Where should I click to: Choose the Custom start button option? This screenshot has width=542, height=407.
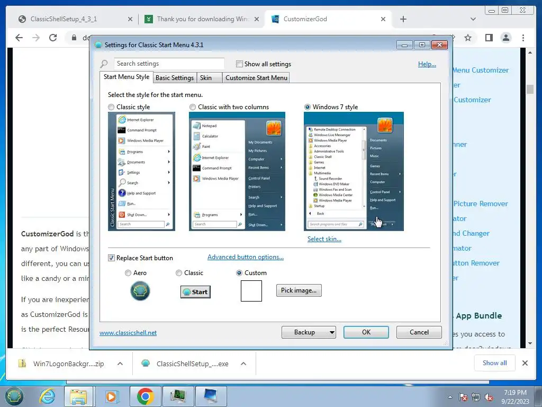point(239,273)
